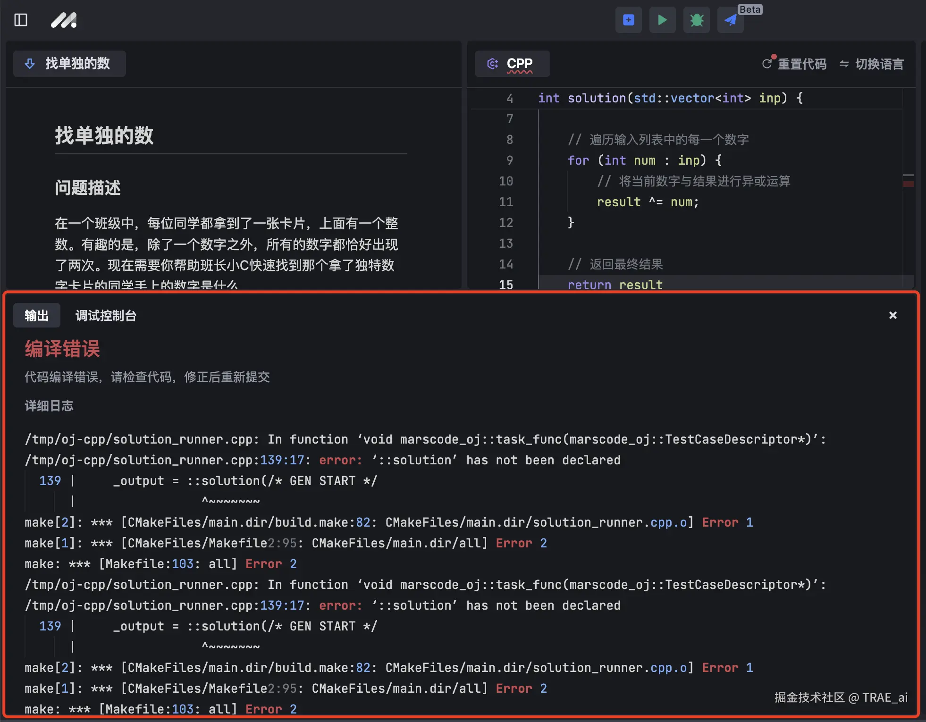The image size is (926, 722).
Task: Open the 找单独的数 problem dropdown
Action: (x=69, y=64)
